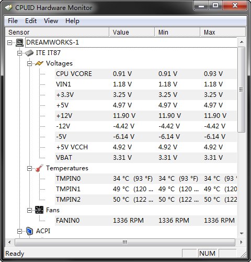Select the TMPIN2 temperature row

click(x=146, y=200)
